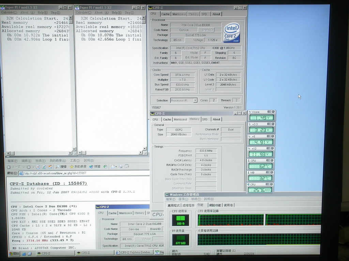Image resolution: width=349 pixels, height=261 pixels.
Task: Open the IE Tools (工具) menu
Action: (75, 160)
